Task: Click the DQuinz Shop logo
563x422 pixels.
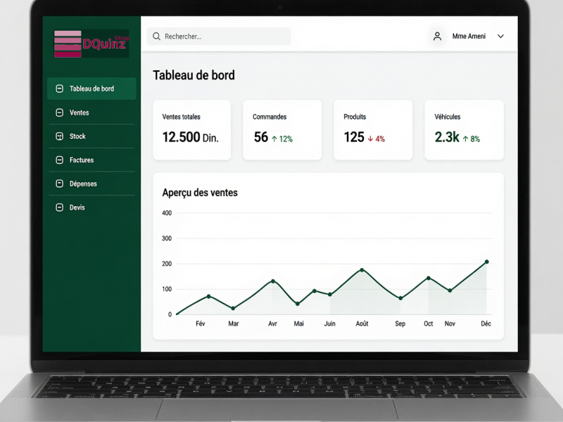Action: (91, 44)
